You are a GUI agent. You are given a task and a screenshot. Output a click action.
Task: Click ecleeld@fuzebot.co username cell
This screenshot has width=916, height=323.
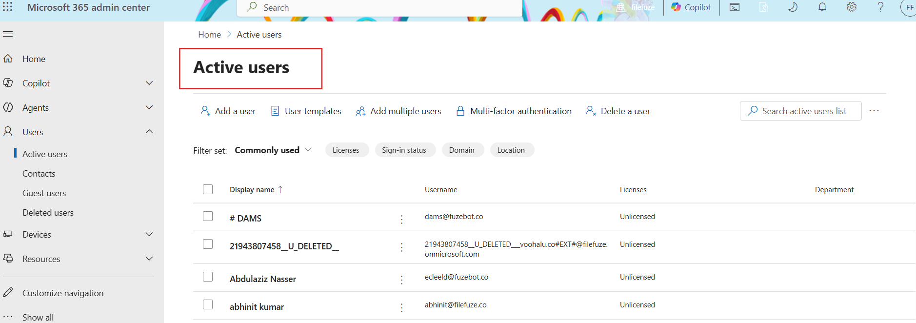pyautogui.click(x=457, y=277)
